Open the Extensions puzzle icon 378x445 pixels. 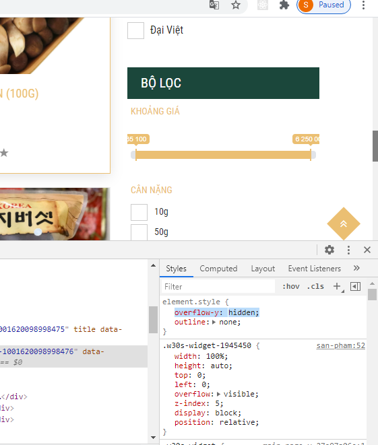284,5
